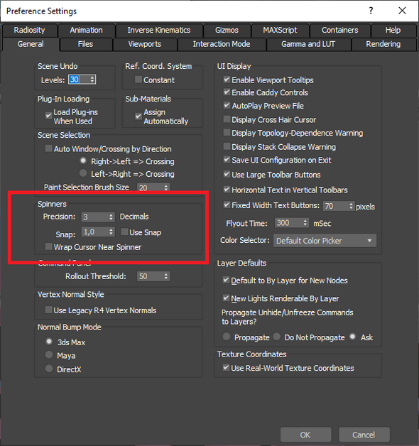Select Maya normal bump mode

[x=49, y=355]
